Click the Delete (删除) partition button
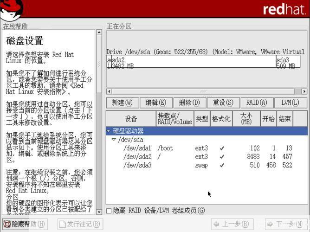This screenshot has width=310, height=232. click(189, 103)
